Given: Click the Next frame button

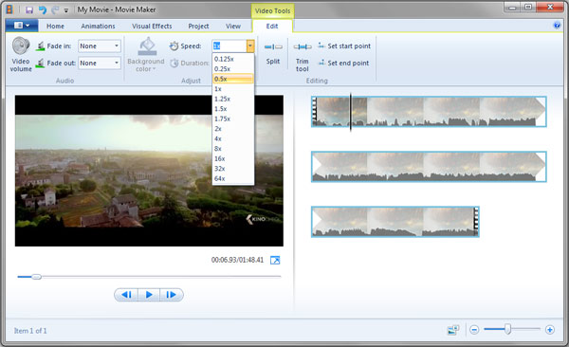Looking at the screenshot, I should (172, 295).
